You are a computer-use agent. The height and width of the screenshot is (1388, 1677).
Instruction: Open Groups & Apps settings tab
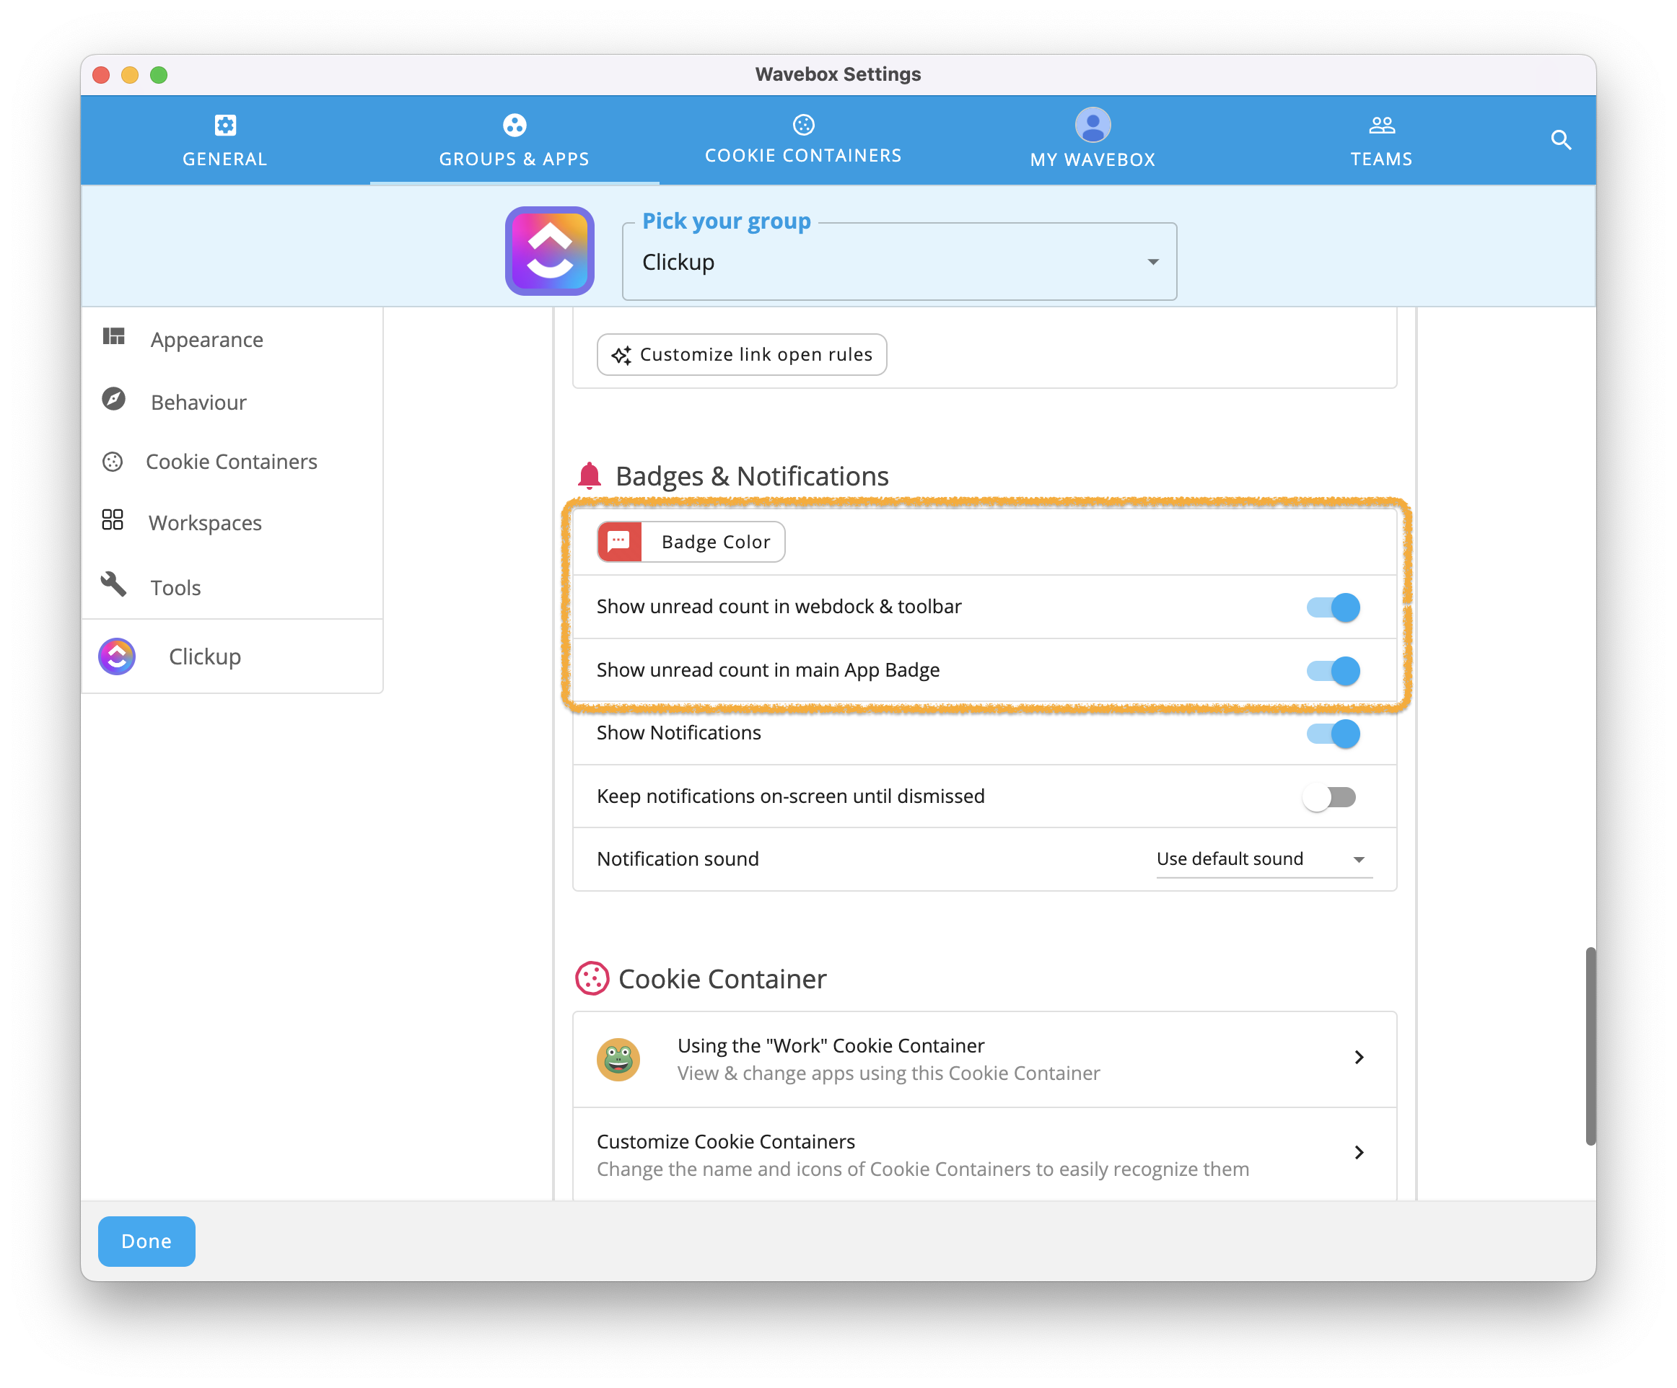coord(514,139)
